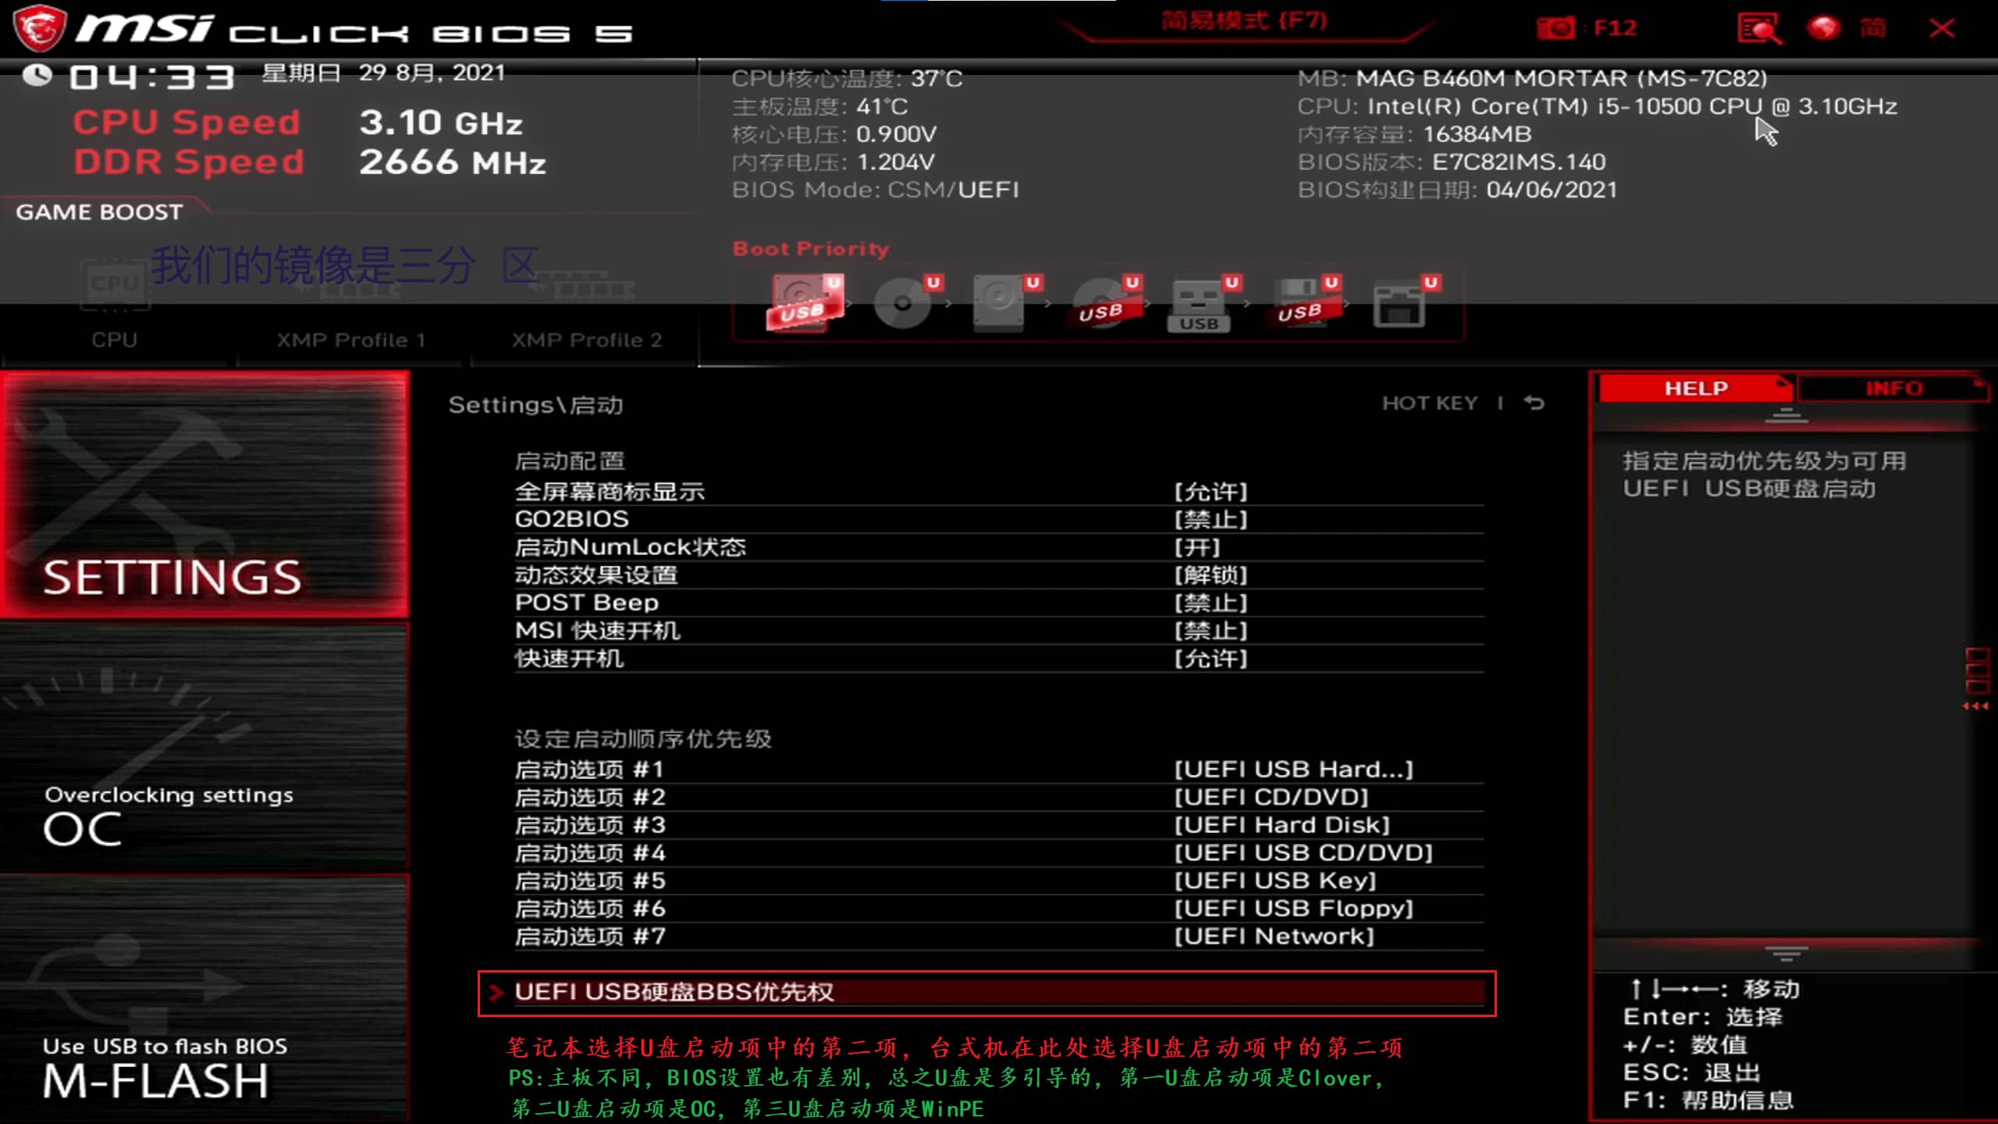Switch to 简易模式 (F7) easy mode
1998x1124 pixels.
(1243, 20)
